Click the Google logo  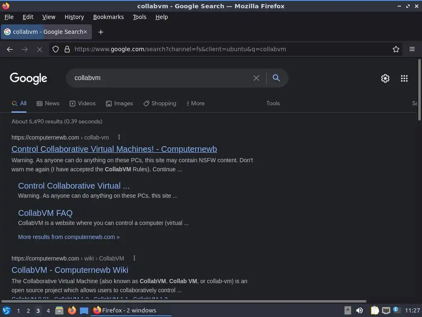pyautogui.click(x=28, y=78)
